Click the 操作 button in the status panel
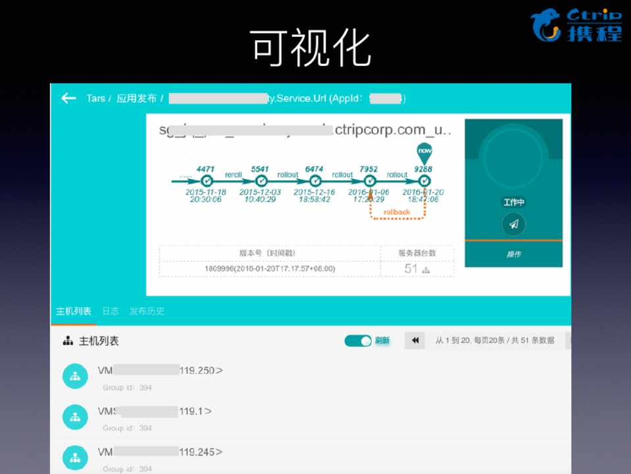 (x=513, y=254)
